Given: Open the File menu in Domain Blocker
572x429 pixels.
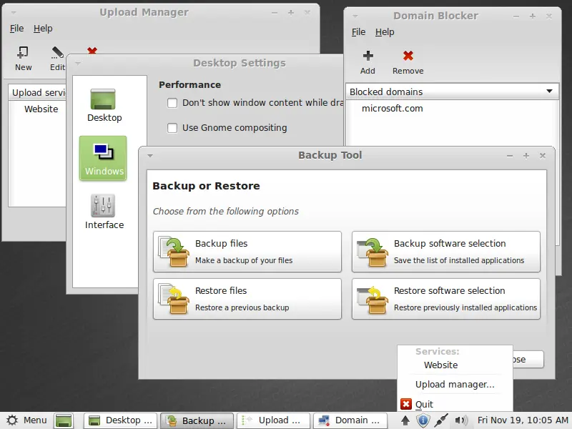Looking at the screenshot, I should (358, 32).
